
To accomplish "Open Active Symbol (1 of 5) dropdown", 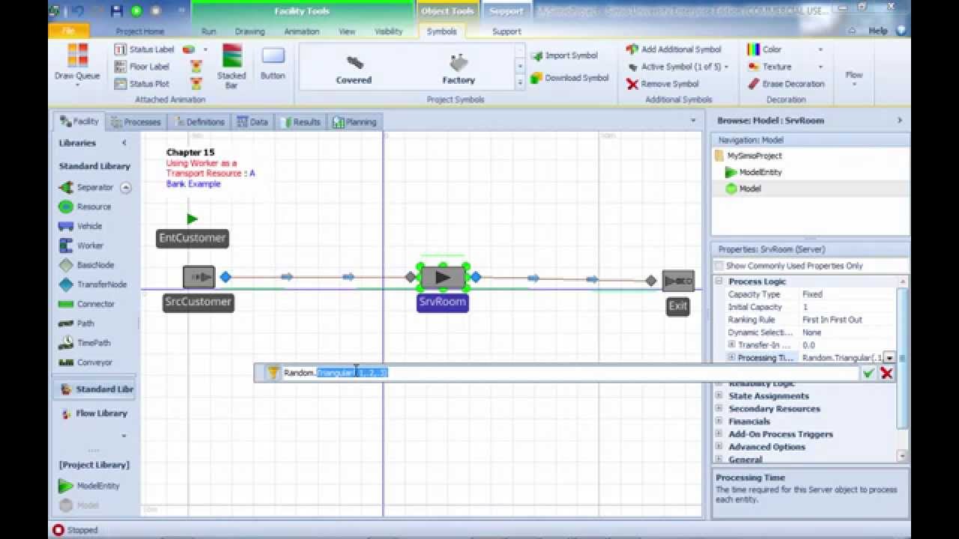I will pyautogui.click(x=678, y=67).
